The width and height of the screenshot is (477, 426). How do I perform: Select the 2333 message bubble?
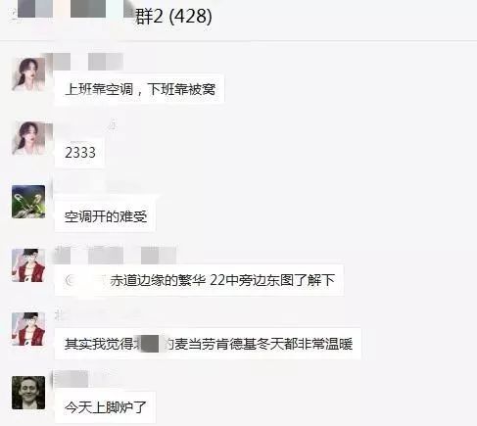click(79, 153)
